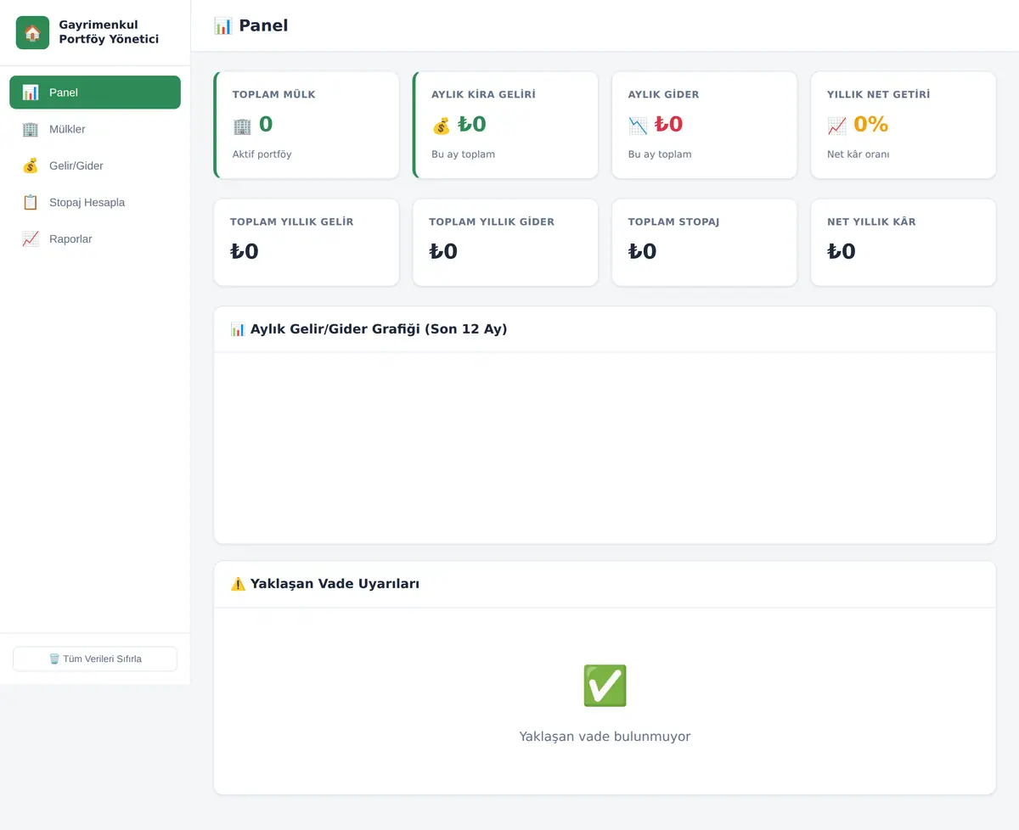This screenshot has width=1019, height=830.
Task: Open the Gelir/Gider page
Action: pyautogui.click(x=95, y=165)
